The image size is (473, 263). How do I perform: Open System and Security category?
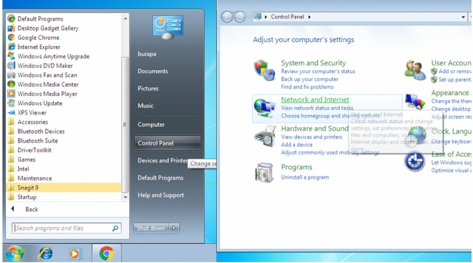click(x=313, y=63)
